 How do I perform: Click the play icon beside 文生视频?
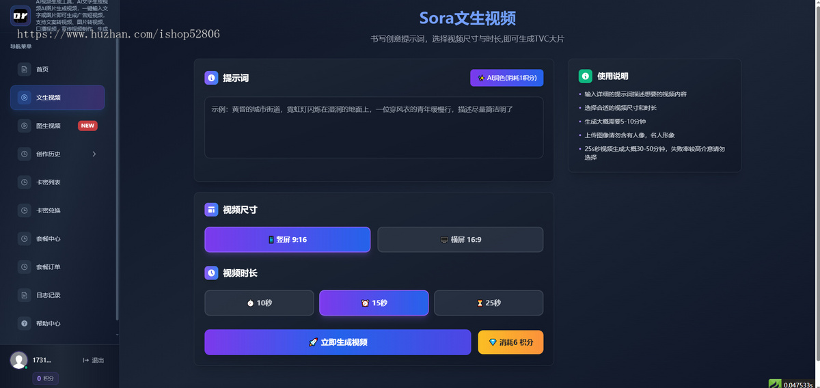(25, 98)
